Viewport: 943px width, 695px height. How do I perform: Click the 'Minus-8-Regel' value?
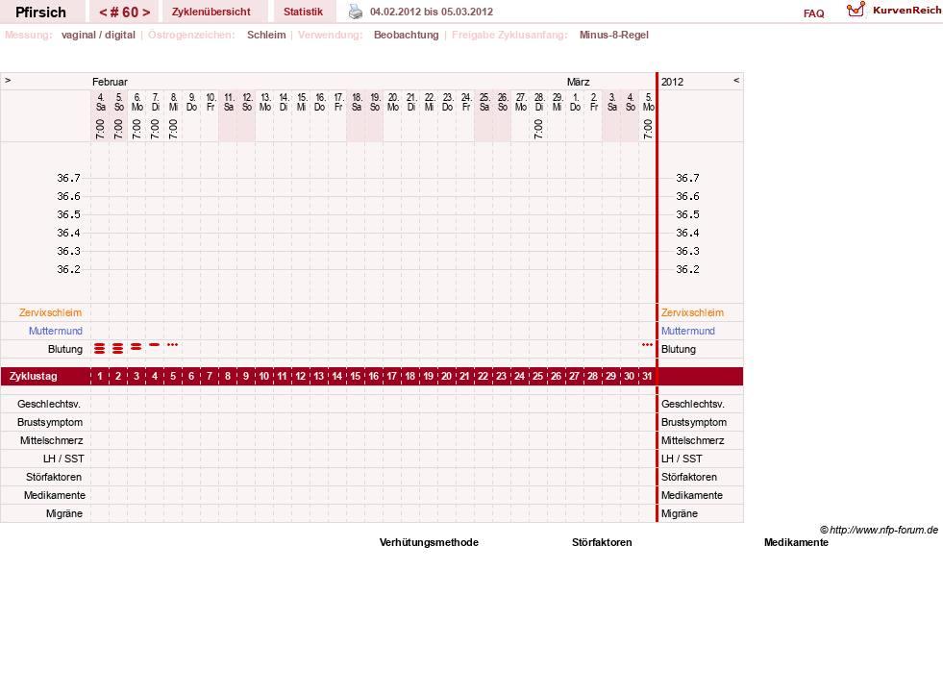click(614, 35)
